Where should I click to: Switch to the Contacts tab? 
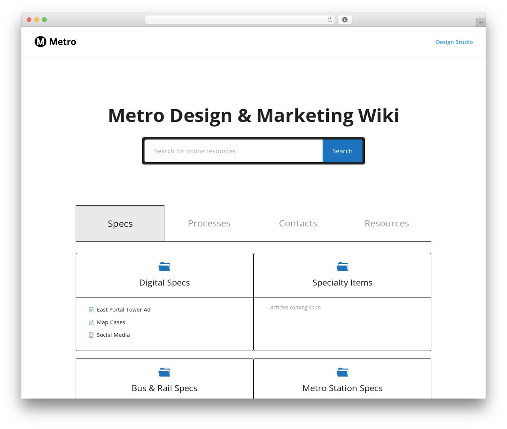pyautogui.click(x=298, y=223)
